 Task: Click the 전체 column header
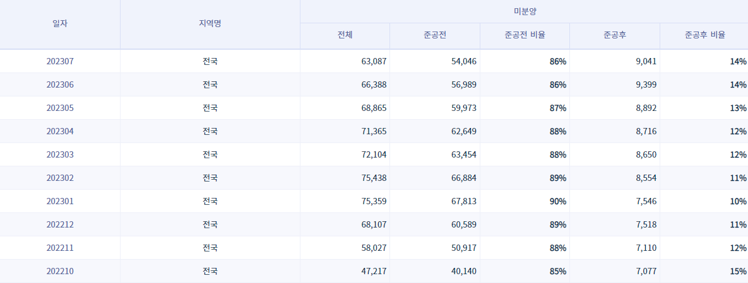[x=345, y=35]
